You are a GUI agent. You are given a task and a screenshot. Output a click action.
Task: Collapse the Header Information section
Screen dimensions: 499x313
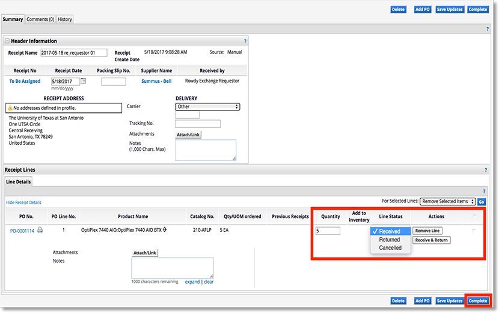click(x=7, y=41)
